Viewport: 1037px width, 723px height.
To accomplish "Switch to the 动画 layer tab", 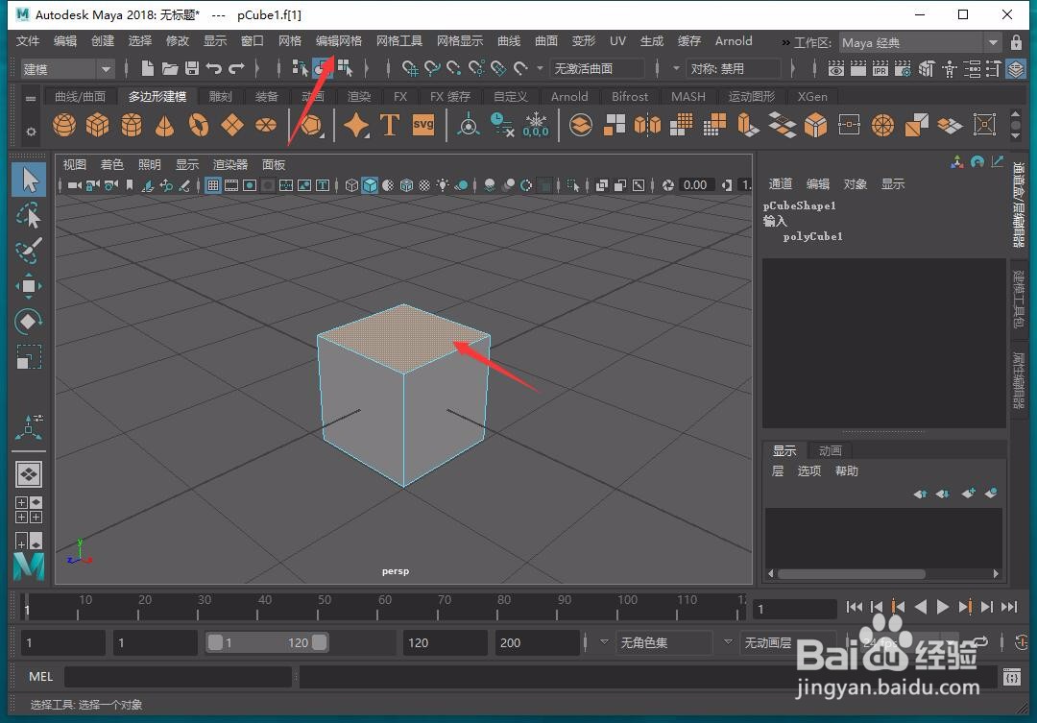I will click(830, 451).
